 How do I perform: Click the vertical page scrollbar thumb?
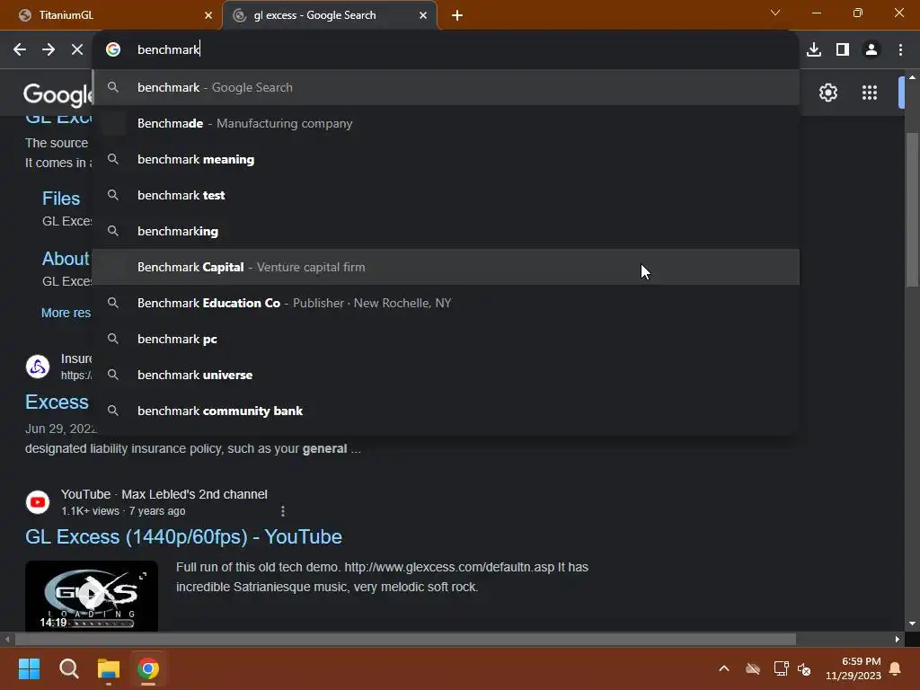[912, 208]
